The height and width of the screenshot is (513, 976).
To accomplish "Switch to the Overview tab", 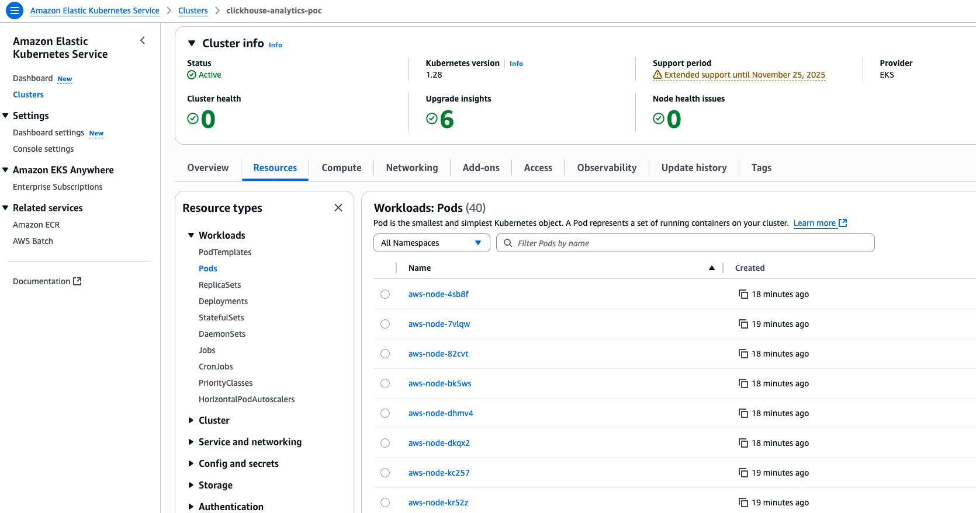I will pyautogui.click(x=208, y=167).
